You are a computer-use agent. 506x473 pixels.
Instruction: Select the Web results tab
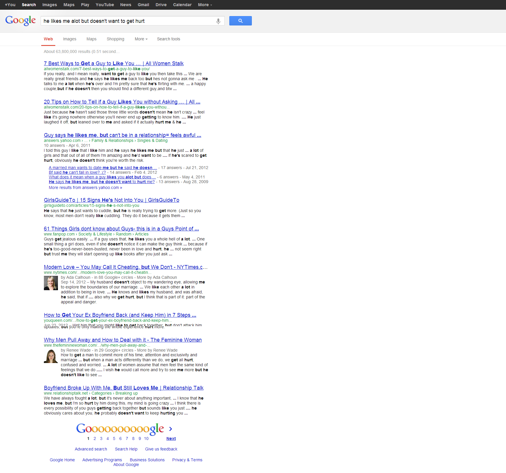(x=48, y=39)
